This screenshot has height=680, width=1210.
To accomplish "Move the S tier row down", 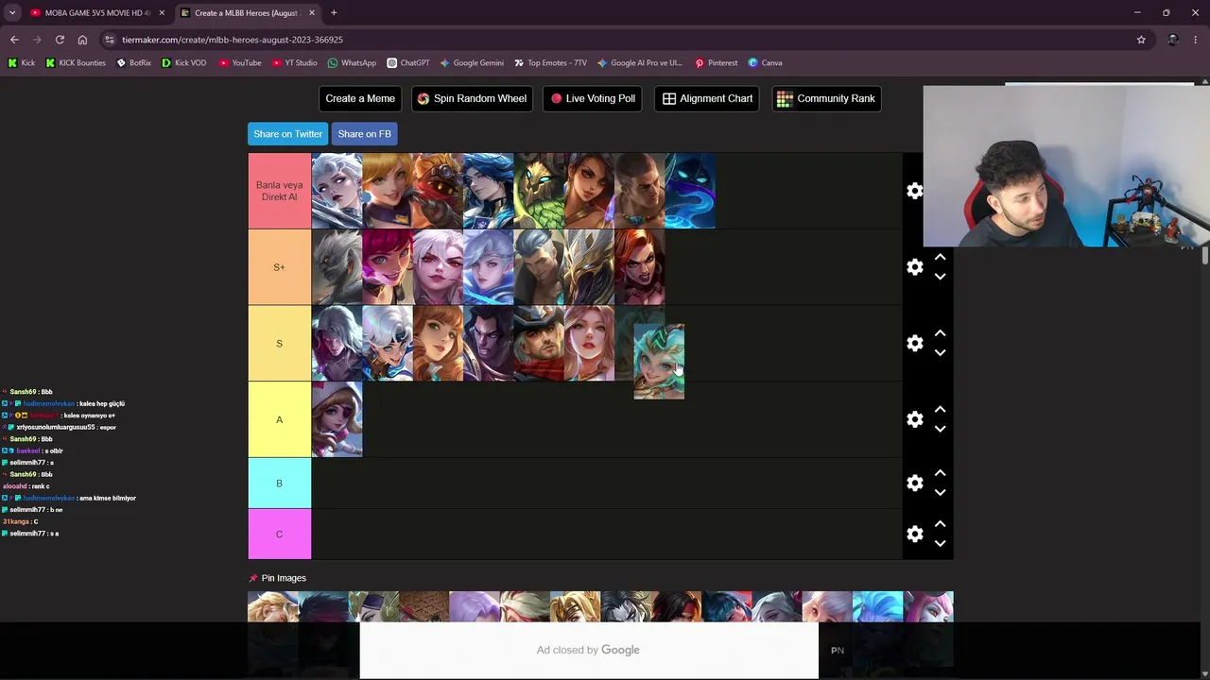I will [x=940, y=353].
